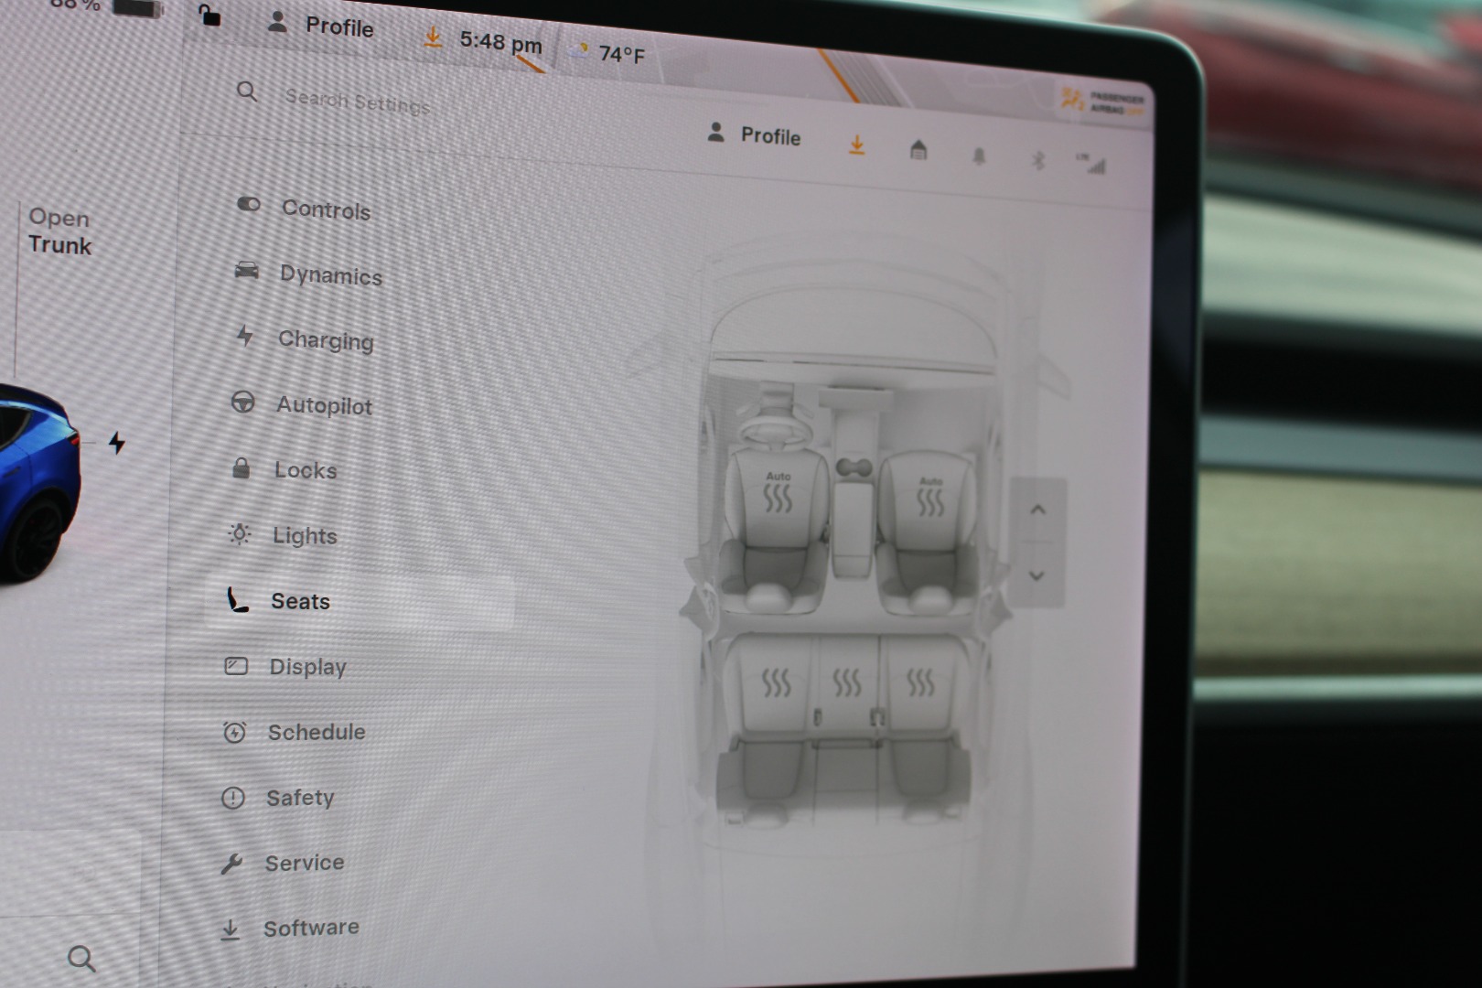The image size is (1482, 988).
Task: Toggle the rear left seat heater level
Action: [776, 682]
